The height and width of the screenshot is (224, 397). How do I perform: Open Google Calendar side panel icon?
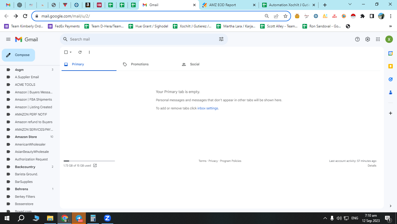[391, 53]
